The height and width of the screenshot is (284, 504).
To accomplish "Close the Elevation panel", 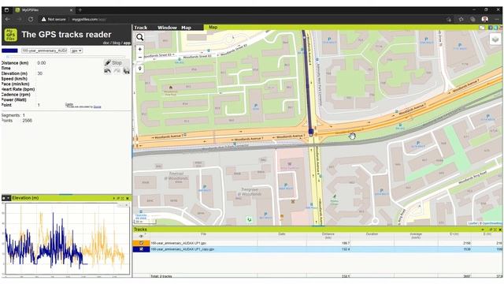I will click(x=128, y=198).
